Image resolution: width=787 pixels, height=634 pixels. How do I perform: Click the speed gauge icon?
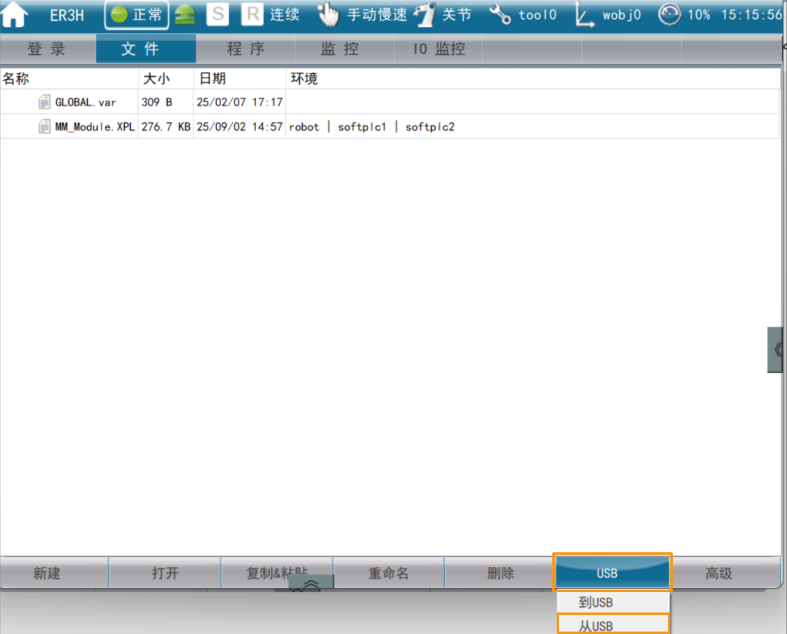coord(669,14)
